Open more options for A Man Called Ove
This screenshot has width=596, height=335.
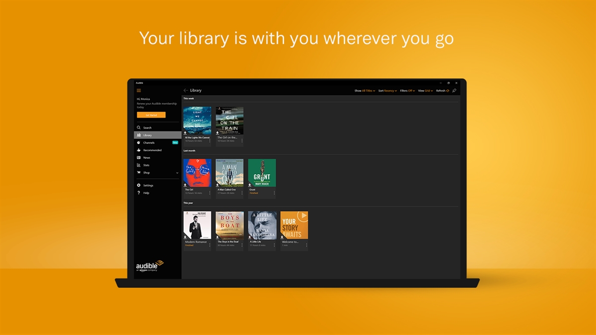[242, 193]
